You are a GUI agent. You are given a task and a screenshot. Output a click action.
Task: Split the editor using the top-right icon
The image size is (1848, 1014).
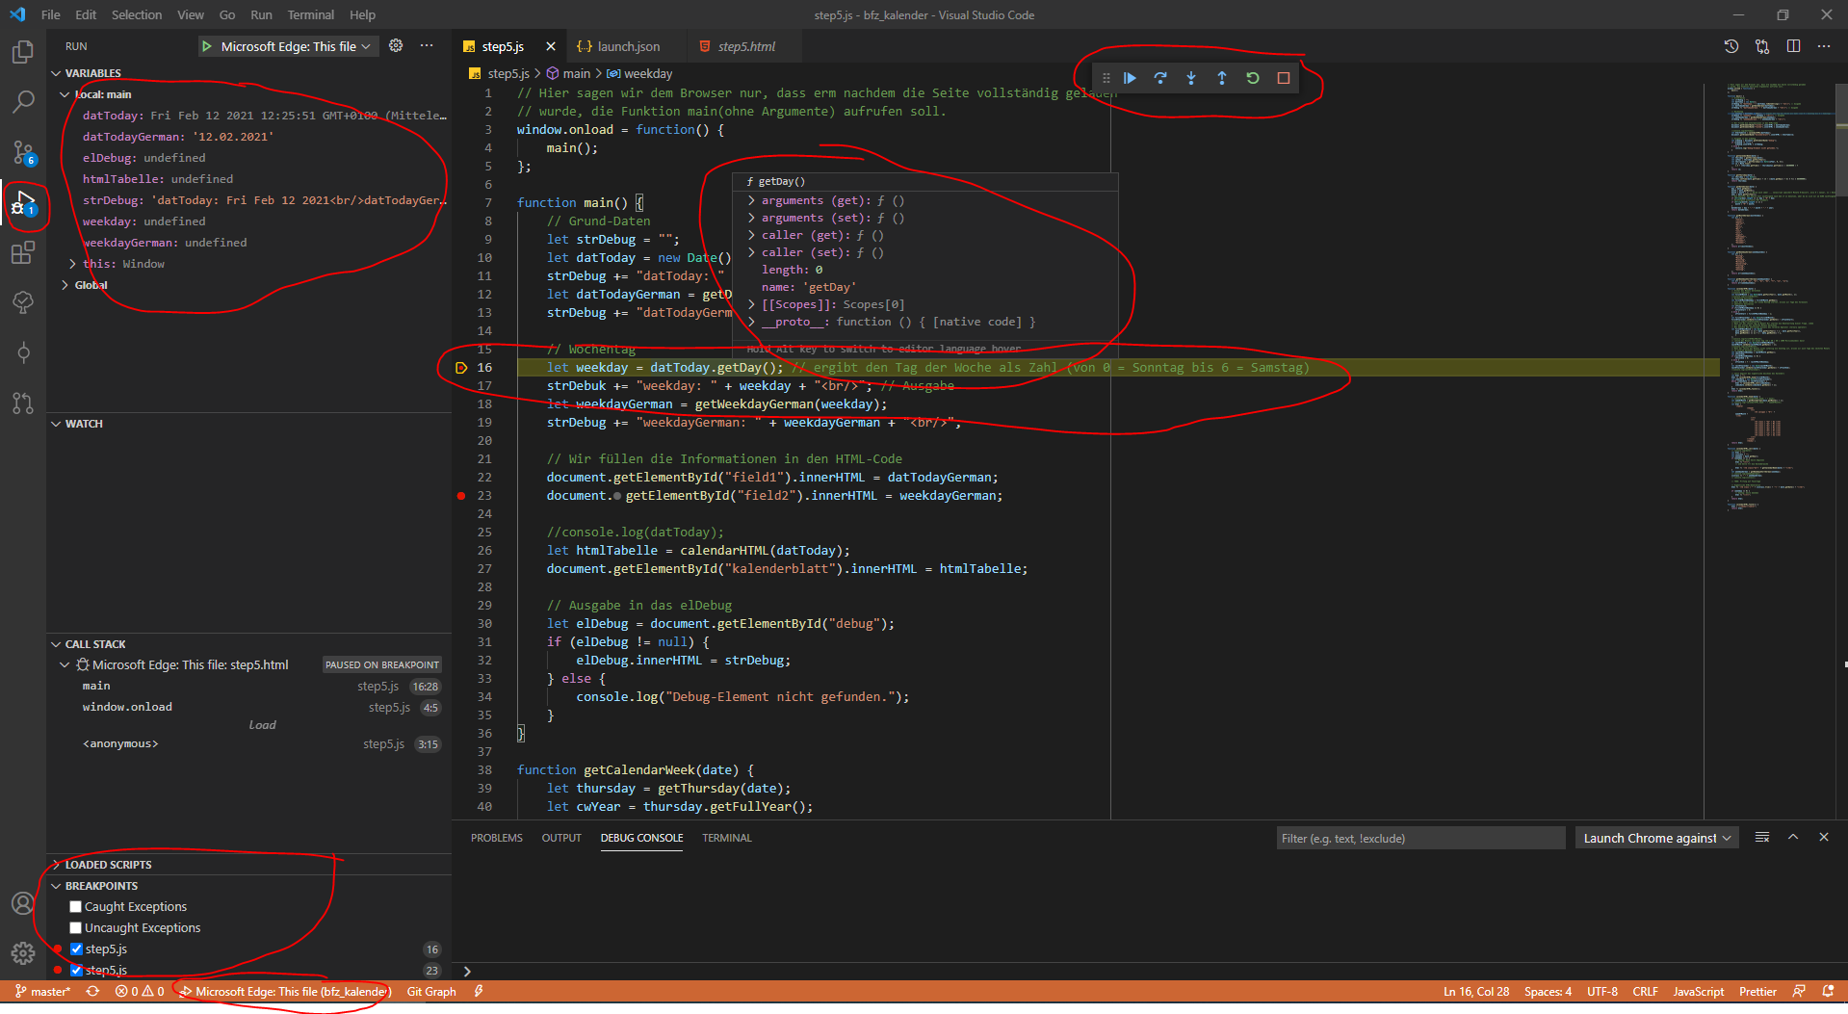(x=1792, y=45)
